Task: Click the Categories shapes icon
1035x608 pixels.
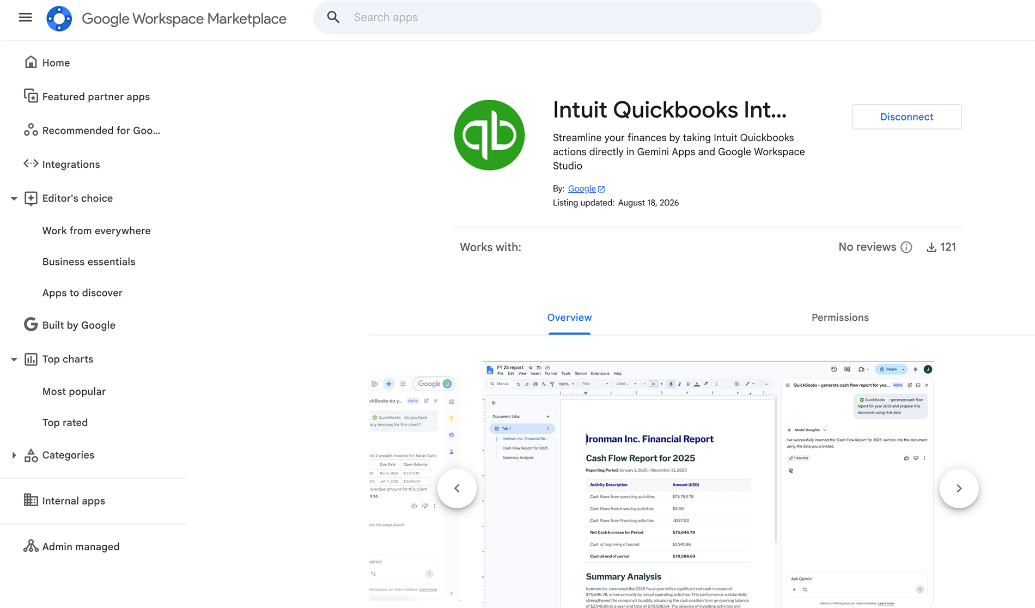Action: coord(31,455)
